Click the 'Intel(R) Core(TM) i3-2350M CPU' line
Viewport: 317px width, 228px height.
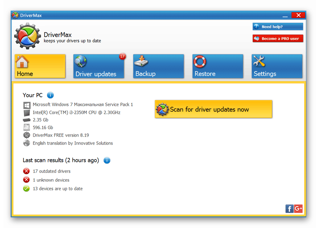(77, 112)
